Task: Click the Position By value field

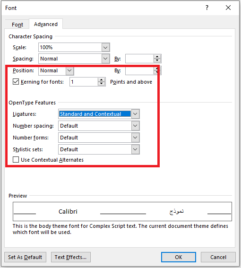Action: point(139,71)
